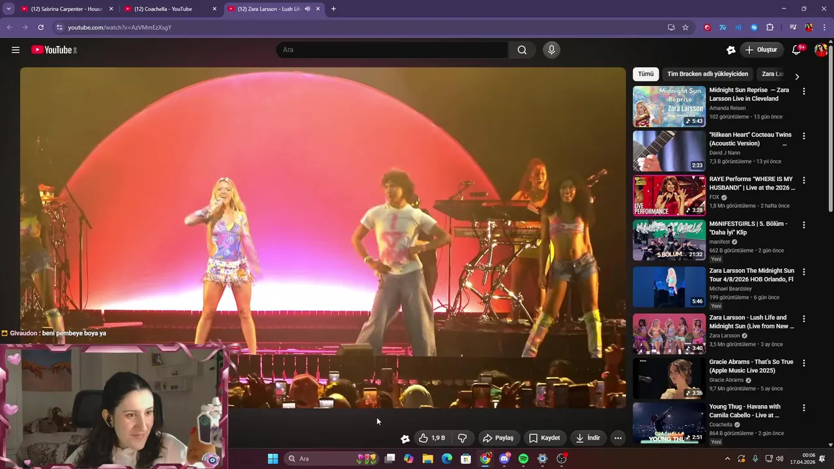Screen dimensions: 834x469
Task: Open Zara Larsson Midnight Sun Tour title
Action: pyautogui.click(x=751, y=275)
